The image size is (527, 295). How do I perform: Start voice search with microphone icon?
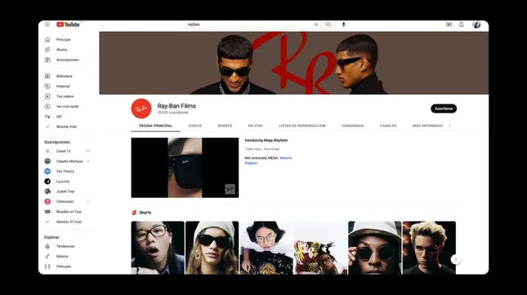point(343,24)
